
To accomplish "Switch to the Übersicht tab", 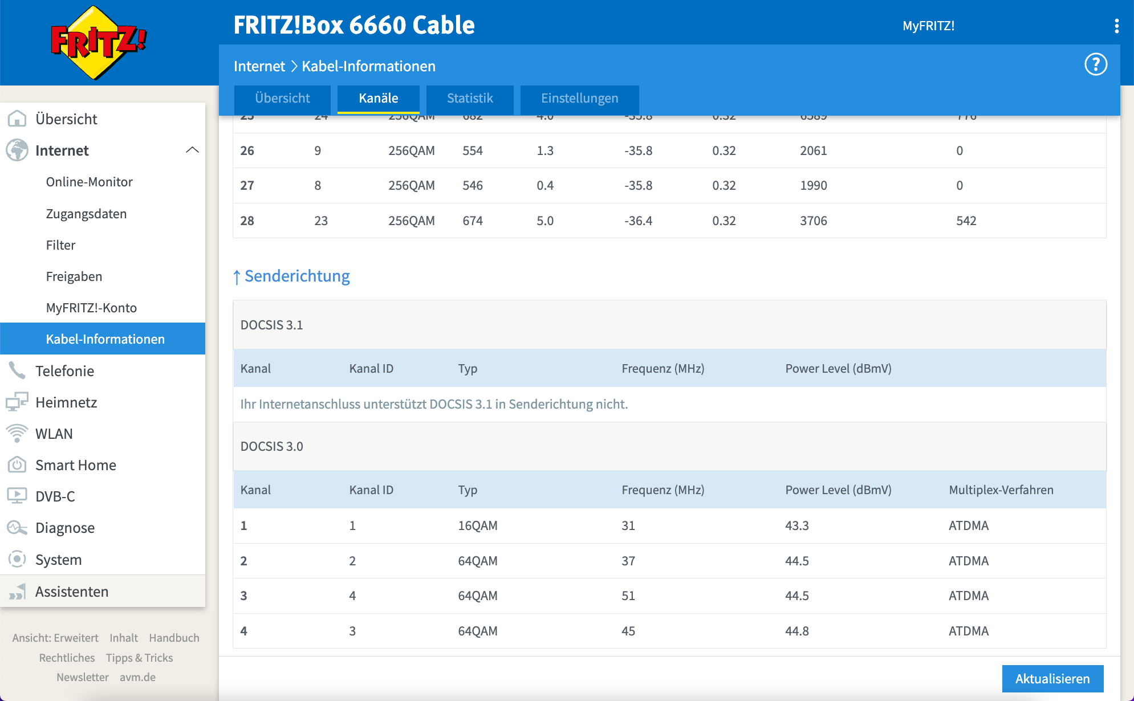I will tap(282, 99).
